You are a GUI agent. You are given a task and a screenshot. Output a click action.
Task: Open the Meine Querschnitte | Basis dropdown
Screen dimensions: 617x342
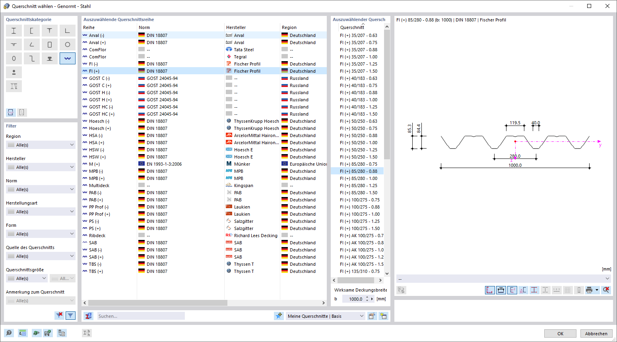(x=326, y=316)
